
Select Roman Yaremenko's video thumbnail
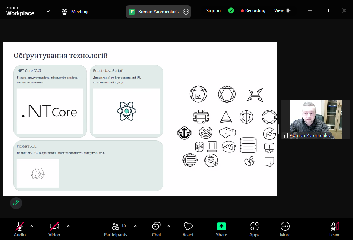pyautogui.click(x=315, y=119)
